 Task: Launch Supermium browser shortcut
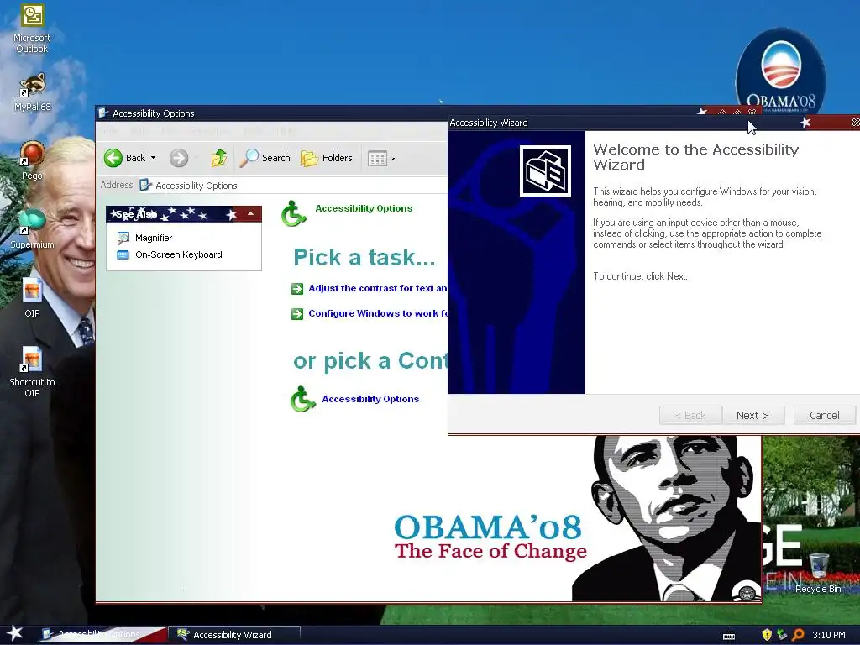(x=32, y=229)
